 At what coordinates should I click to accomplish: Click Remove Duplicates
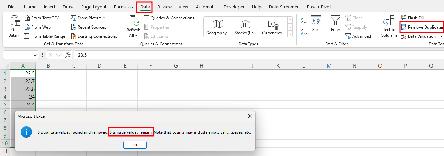pos(422,27)
